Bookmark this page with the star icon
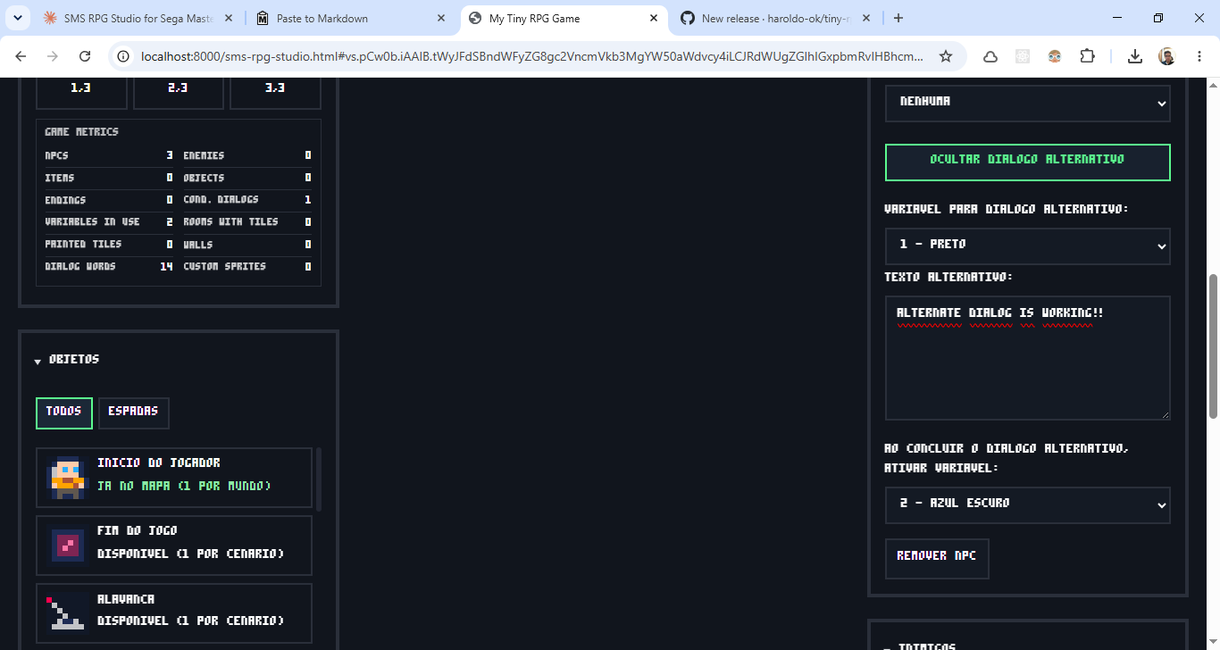The width and height of the screenshot is (1220, 650). [946, 56]
